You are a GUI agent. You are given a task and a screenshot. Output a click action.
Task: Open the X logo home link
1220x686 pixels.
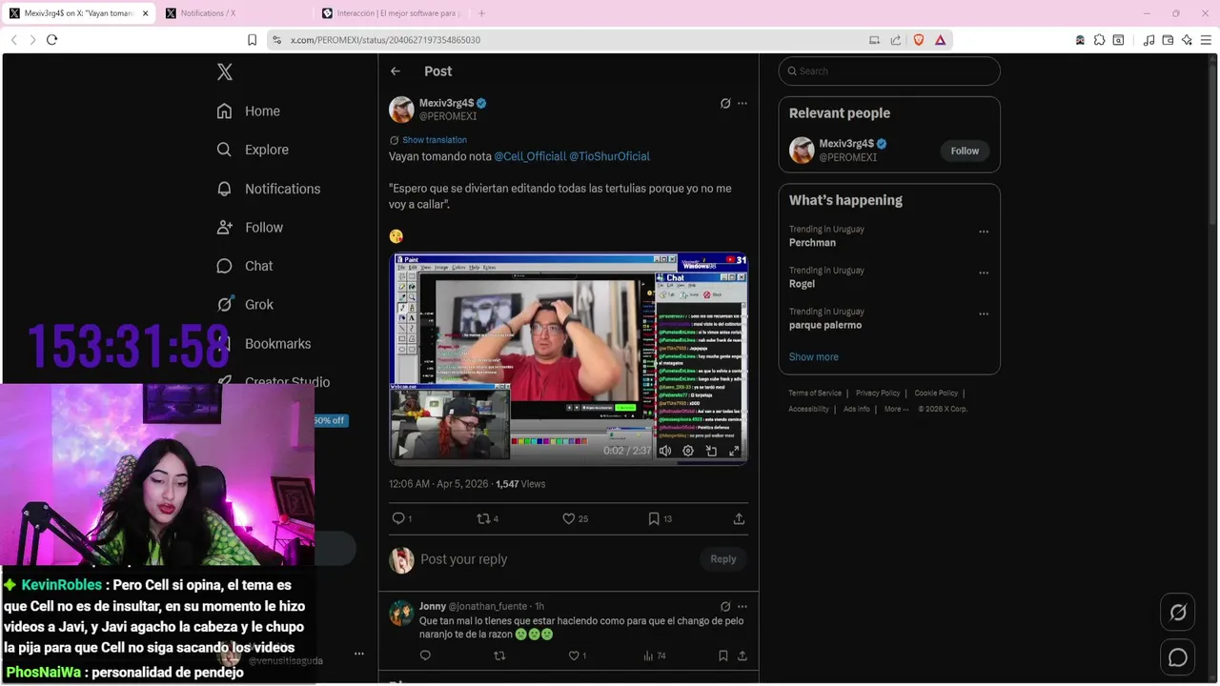[224, 71]
